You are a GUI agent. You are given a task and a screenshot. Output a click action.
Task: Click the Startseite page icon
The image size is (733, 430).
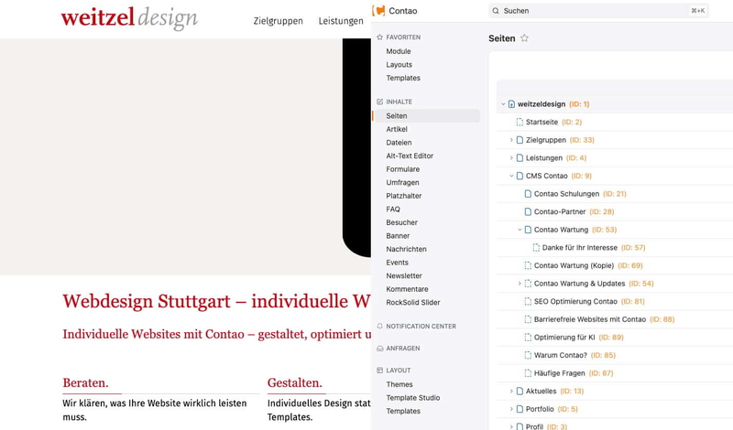click(x=520, y=122)
